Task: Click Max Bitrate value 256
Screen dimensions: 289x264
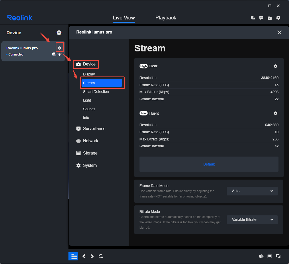Action: tap(275, 139)
